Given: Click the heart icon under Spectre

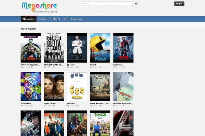Looking at the screenshot, I should (77, 67).
